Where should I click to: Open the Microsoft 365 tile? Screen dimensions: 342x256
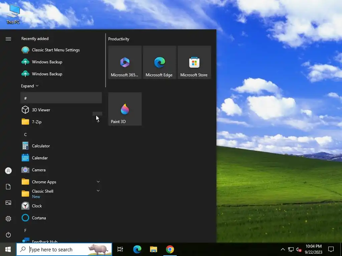[125, 62]
